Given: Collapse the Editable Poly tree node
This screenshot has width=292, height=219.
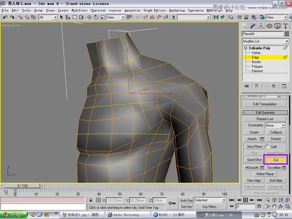Looking at the screenshot, I should 245,48.
